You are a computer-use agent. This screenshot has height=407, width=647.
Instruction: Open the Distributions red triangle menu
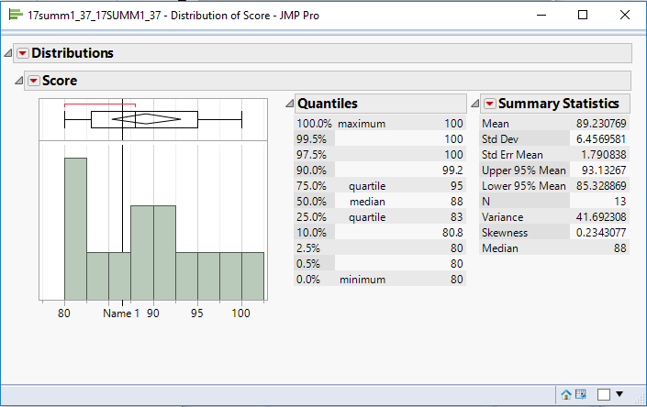click(x=23, y=53)
